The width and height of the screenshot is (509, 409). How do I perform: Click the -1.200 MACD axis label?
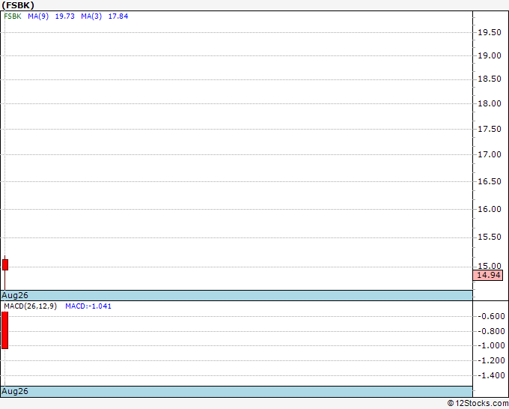pyautogui.click(x=491, y=360)
